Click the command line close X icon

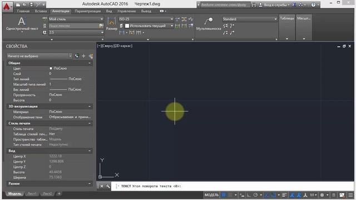(102, 186)
